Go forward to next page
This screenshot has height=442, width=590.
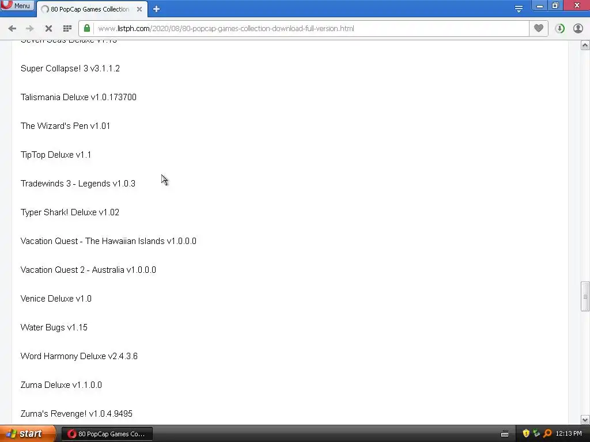tap(30, 29)
